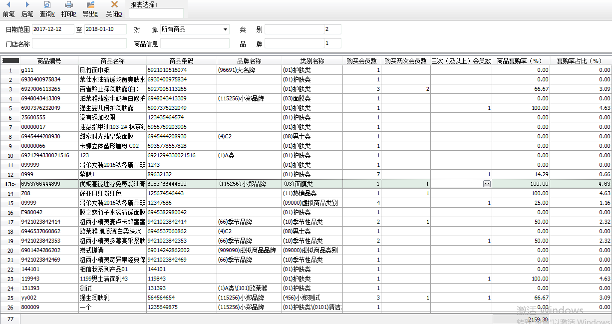Screen dimensions: 612x324
Task: Click 商品复购率（%） column header
Action: [521, 61]
